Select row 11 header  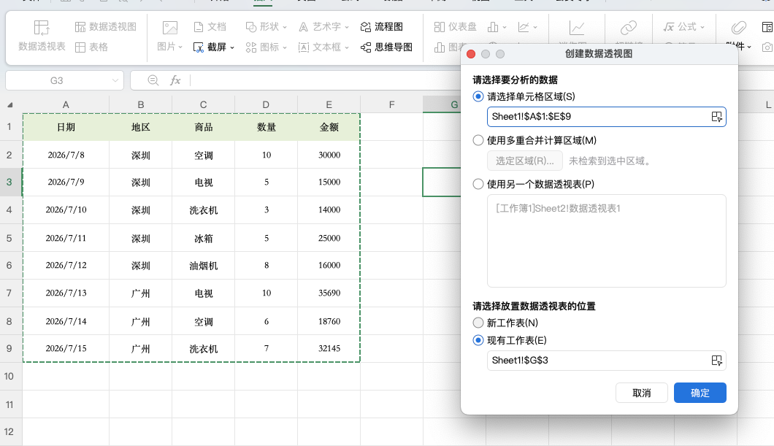tap(9, 404)
